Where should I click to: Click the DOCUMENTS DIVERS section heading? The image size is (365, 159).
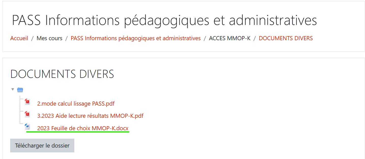[62, 74]
